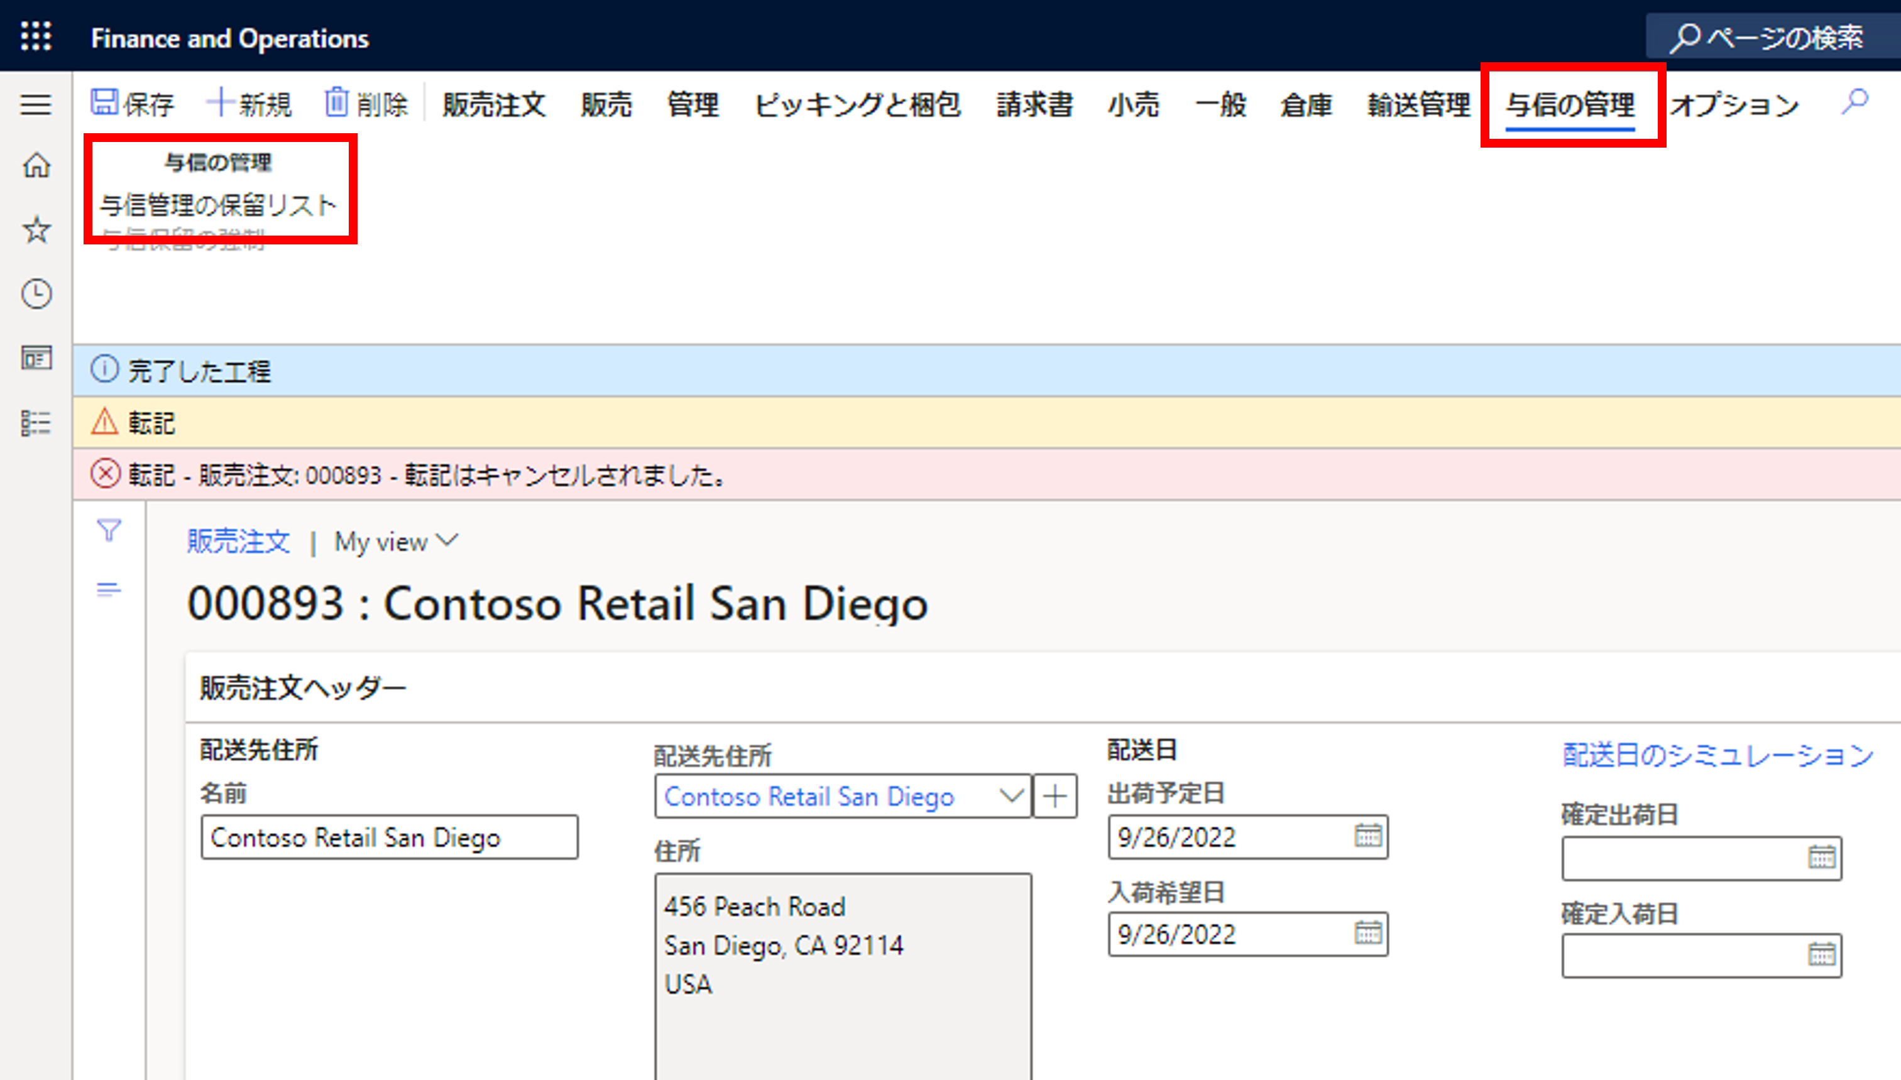This screenshot has height=1080, width=1901.
Task: Click the warning icon on 転記 message
Action: (104, 422)
